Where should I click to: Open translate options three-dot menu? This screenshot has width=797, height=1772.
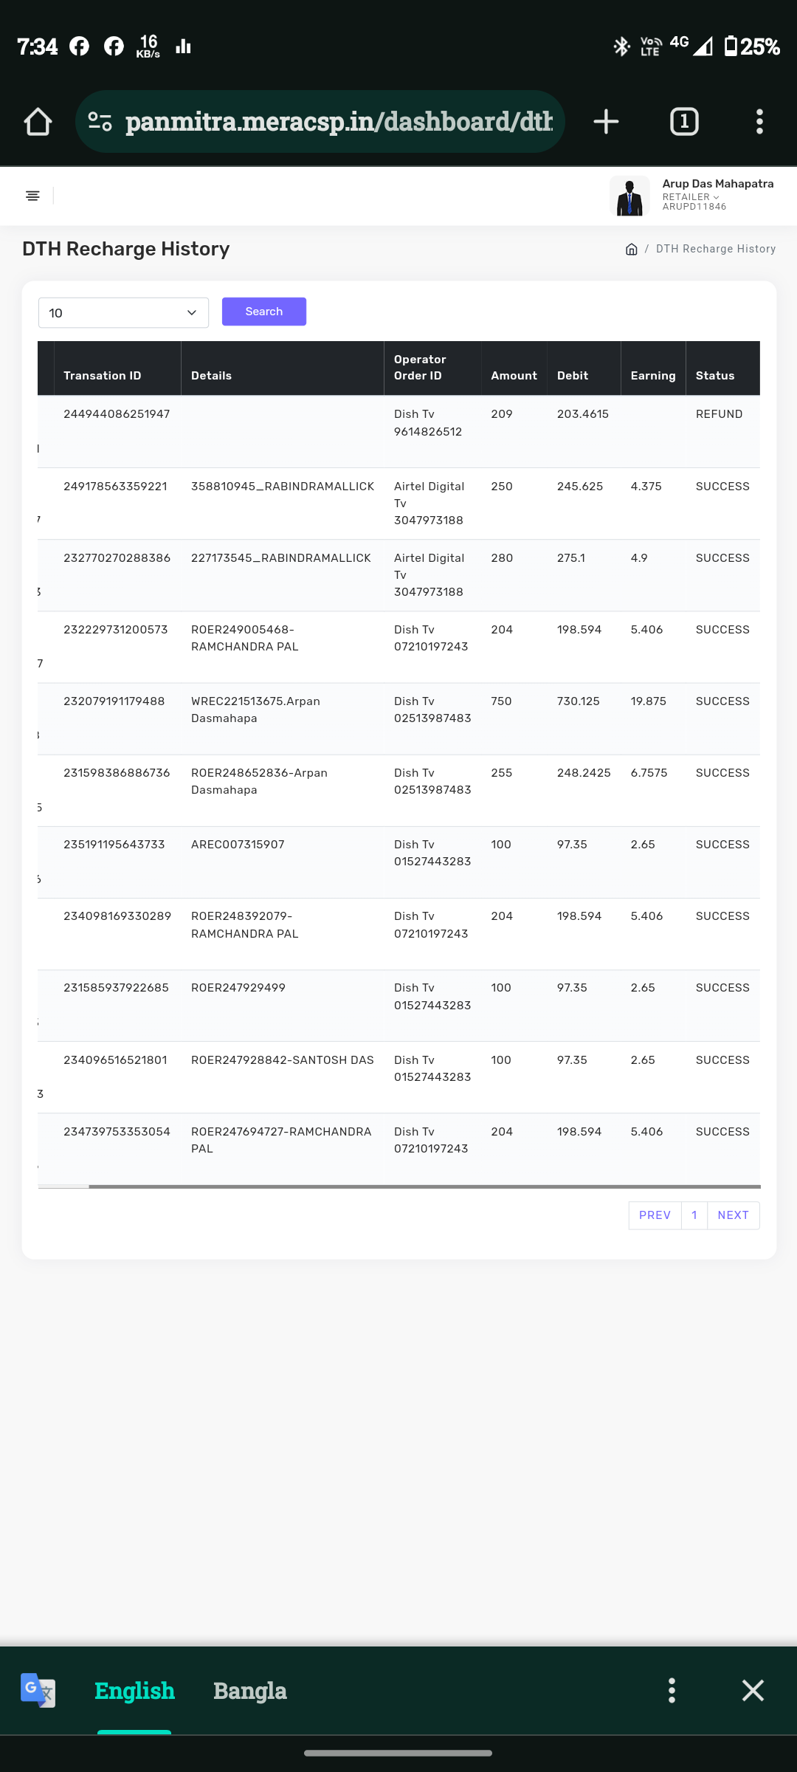coord(672,1690)
